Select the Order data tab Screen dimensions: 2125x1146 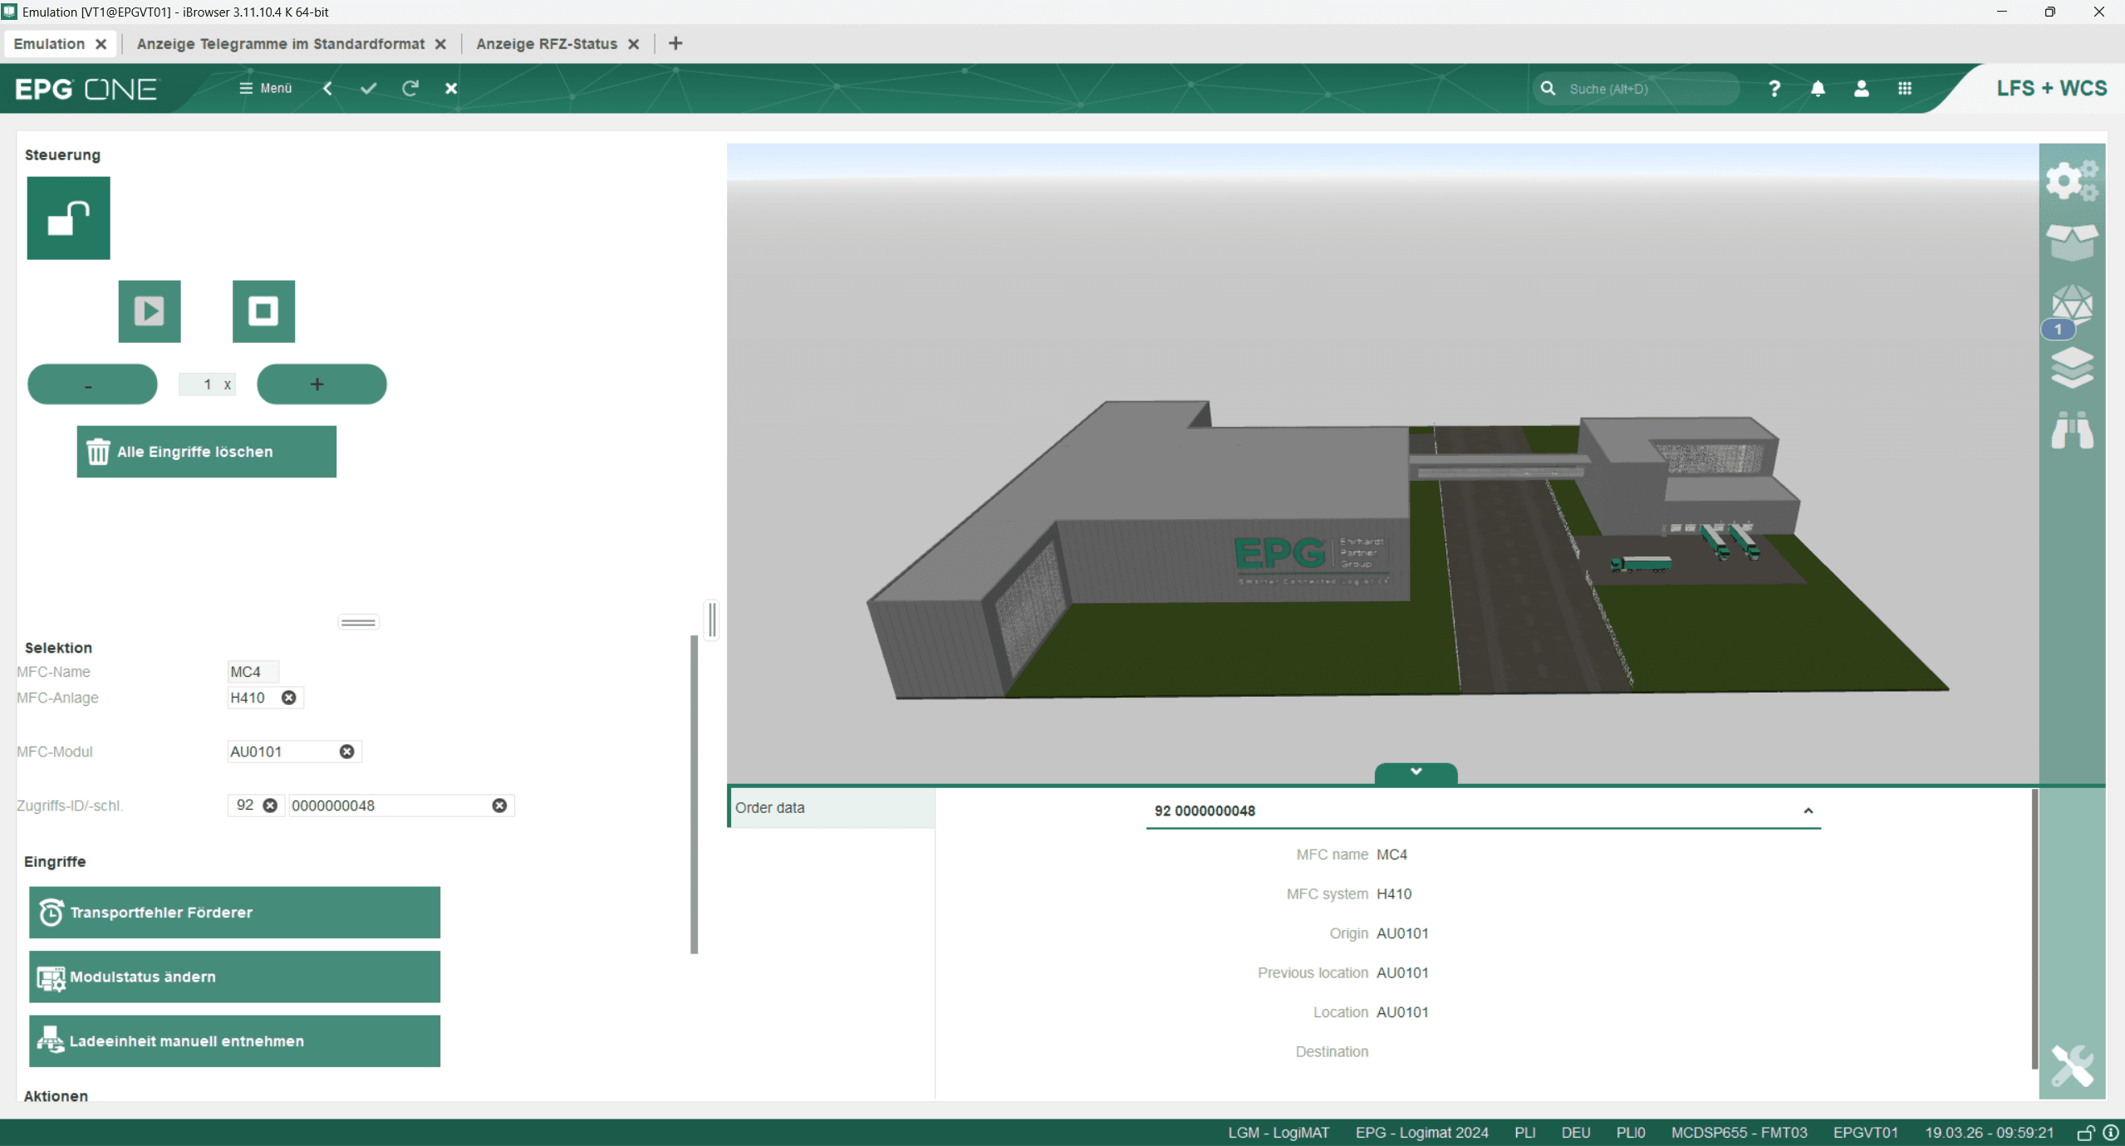832,808
